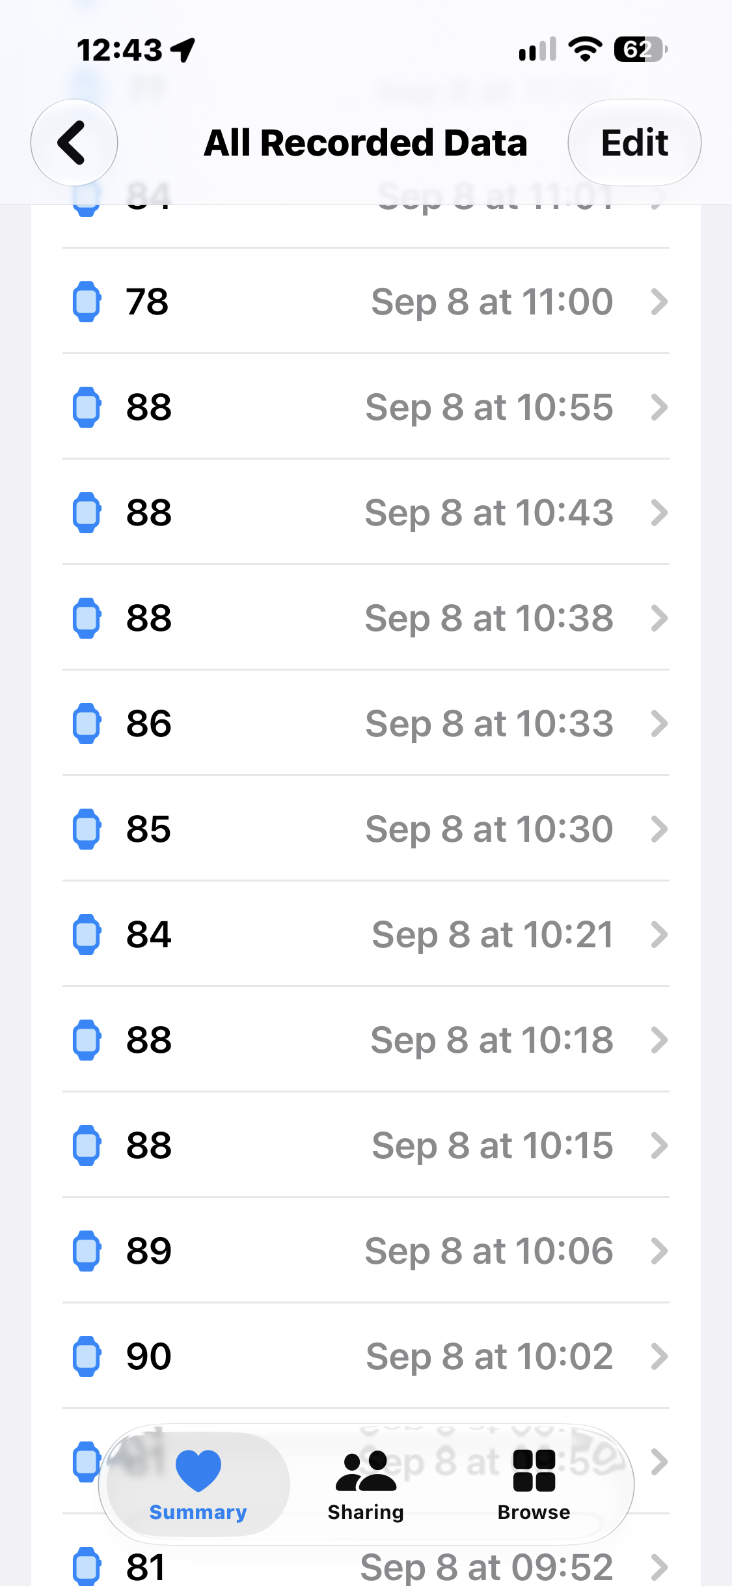
Task: Tap watch icon of 10:33 entry
Action: [x=86, y=723]
